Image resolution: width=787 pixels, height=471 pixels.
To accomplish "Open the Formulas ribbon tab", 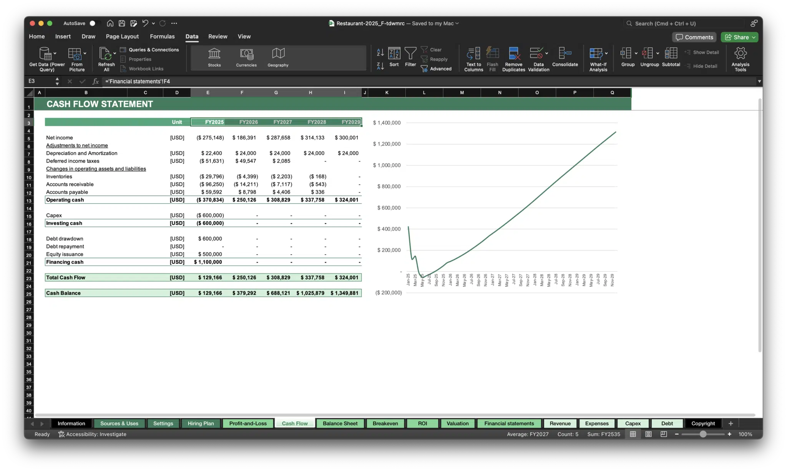I will (x=162, y=36).
